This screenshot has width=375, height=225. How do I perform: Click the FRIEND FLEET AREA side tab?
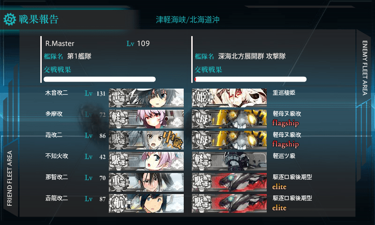click(x=9, y=178)
